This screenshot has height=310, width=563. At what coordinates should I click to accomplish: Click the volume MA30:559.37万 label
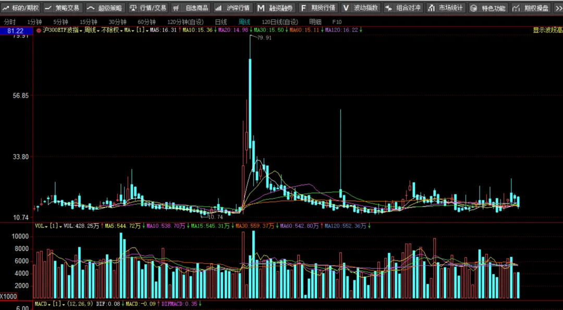pos(254,226)
